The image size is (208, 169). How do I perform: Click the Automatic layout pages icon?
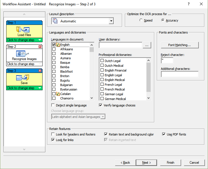55,21
